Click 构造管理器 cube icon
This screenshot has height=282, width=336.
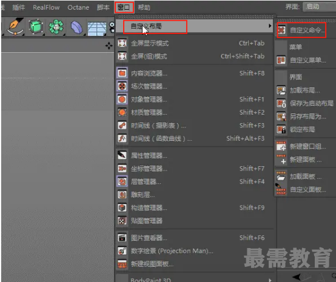click(122, 207)
